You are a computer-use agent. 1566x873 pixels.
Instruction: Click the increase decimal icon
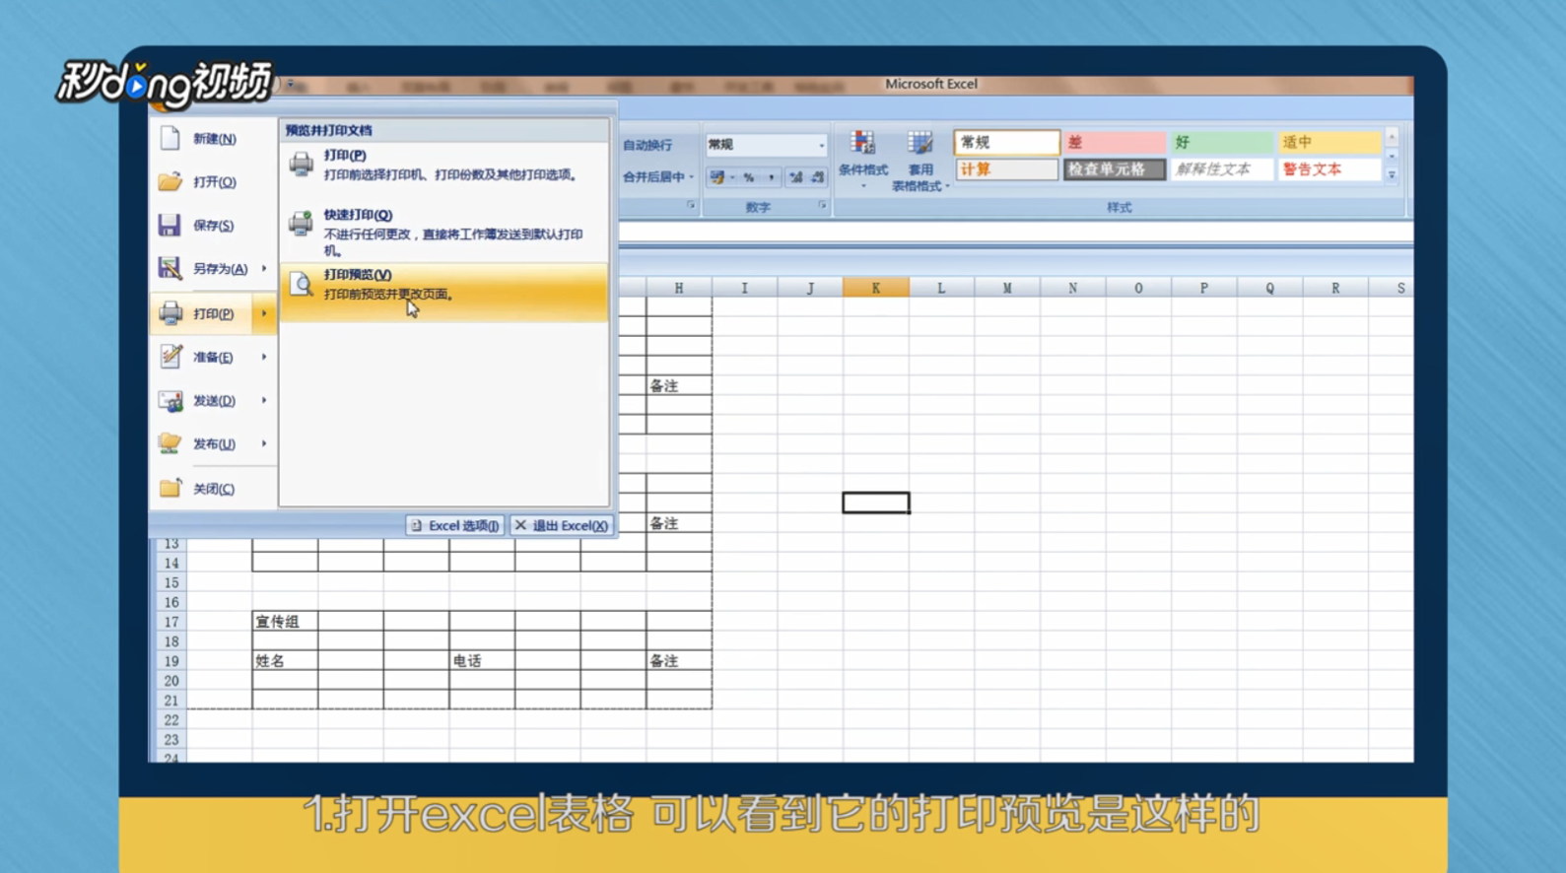click(796, 177)
